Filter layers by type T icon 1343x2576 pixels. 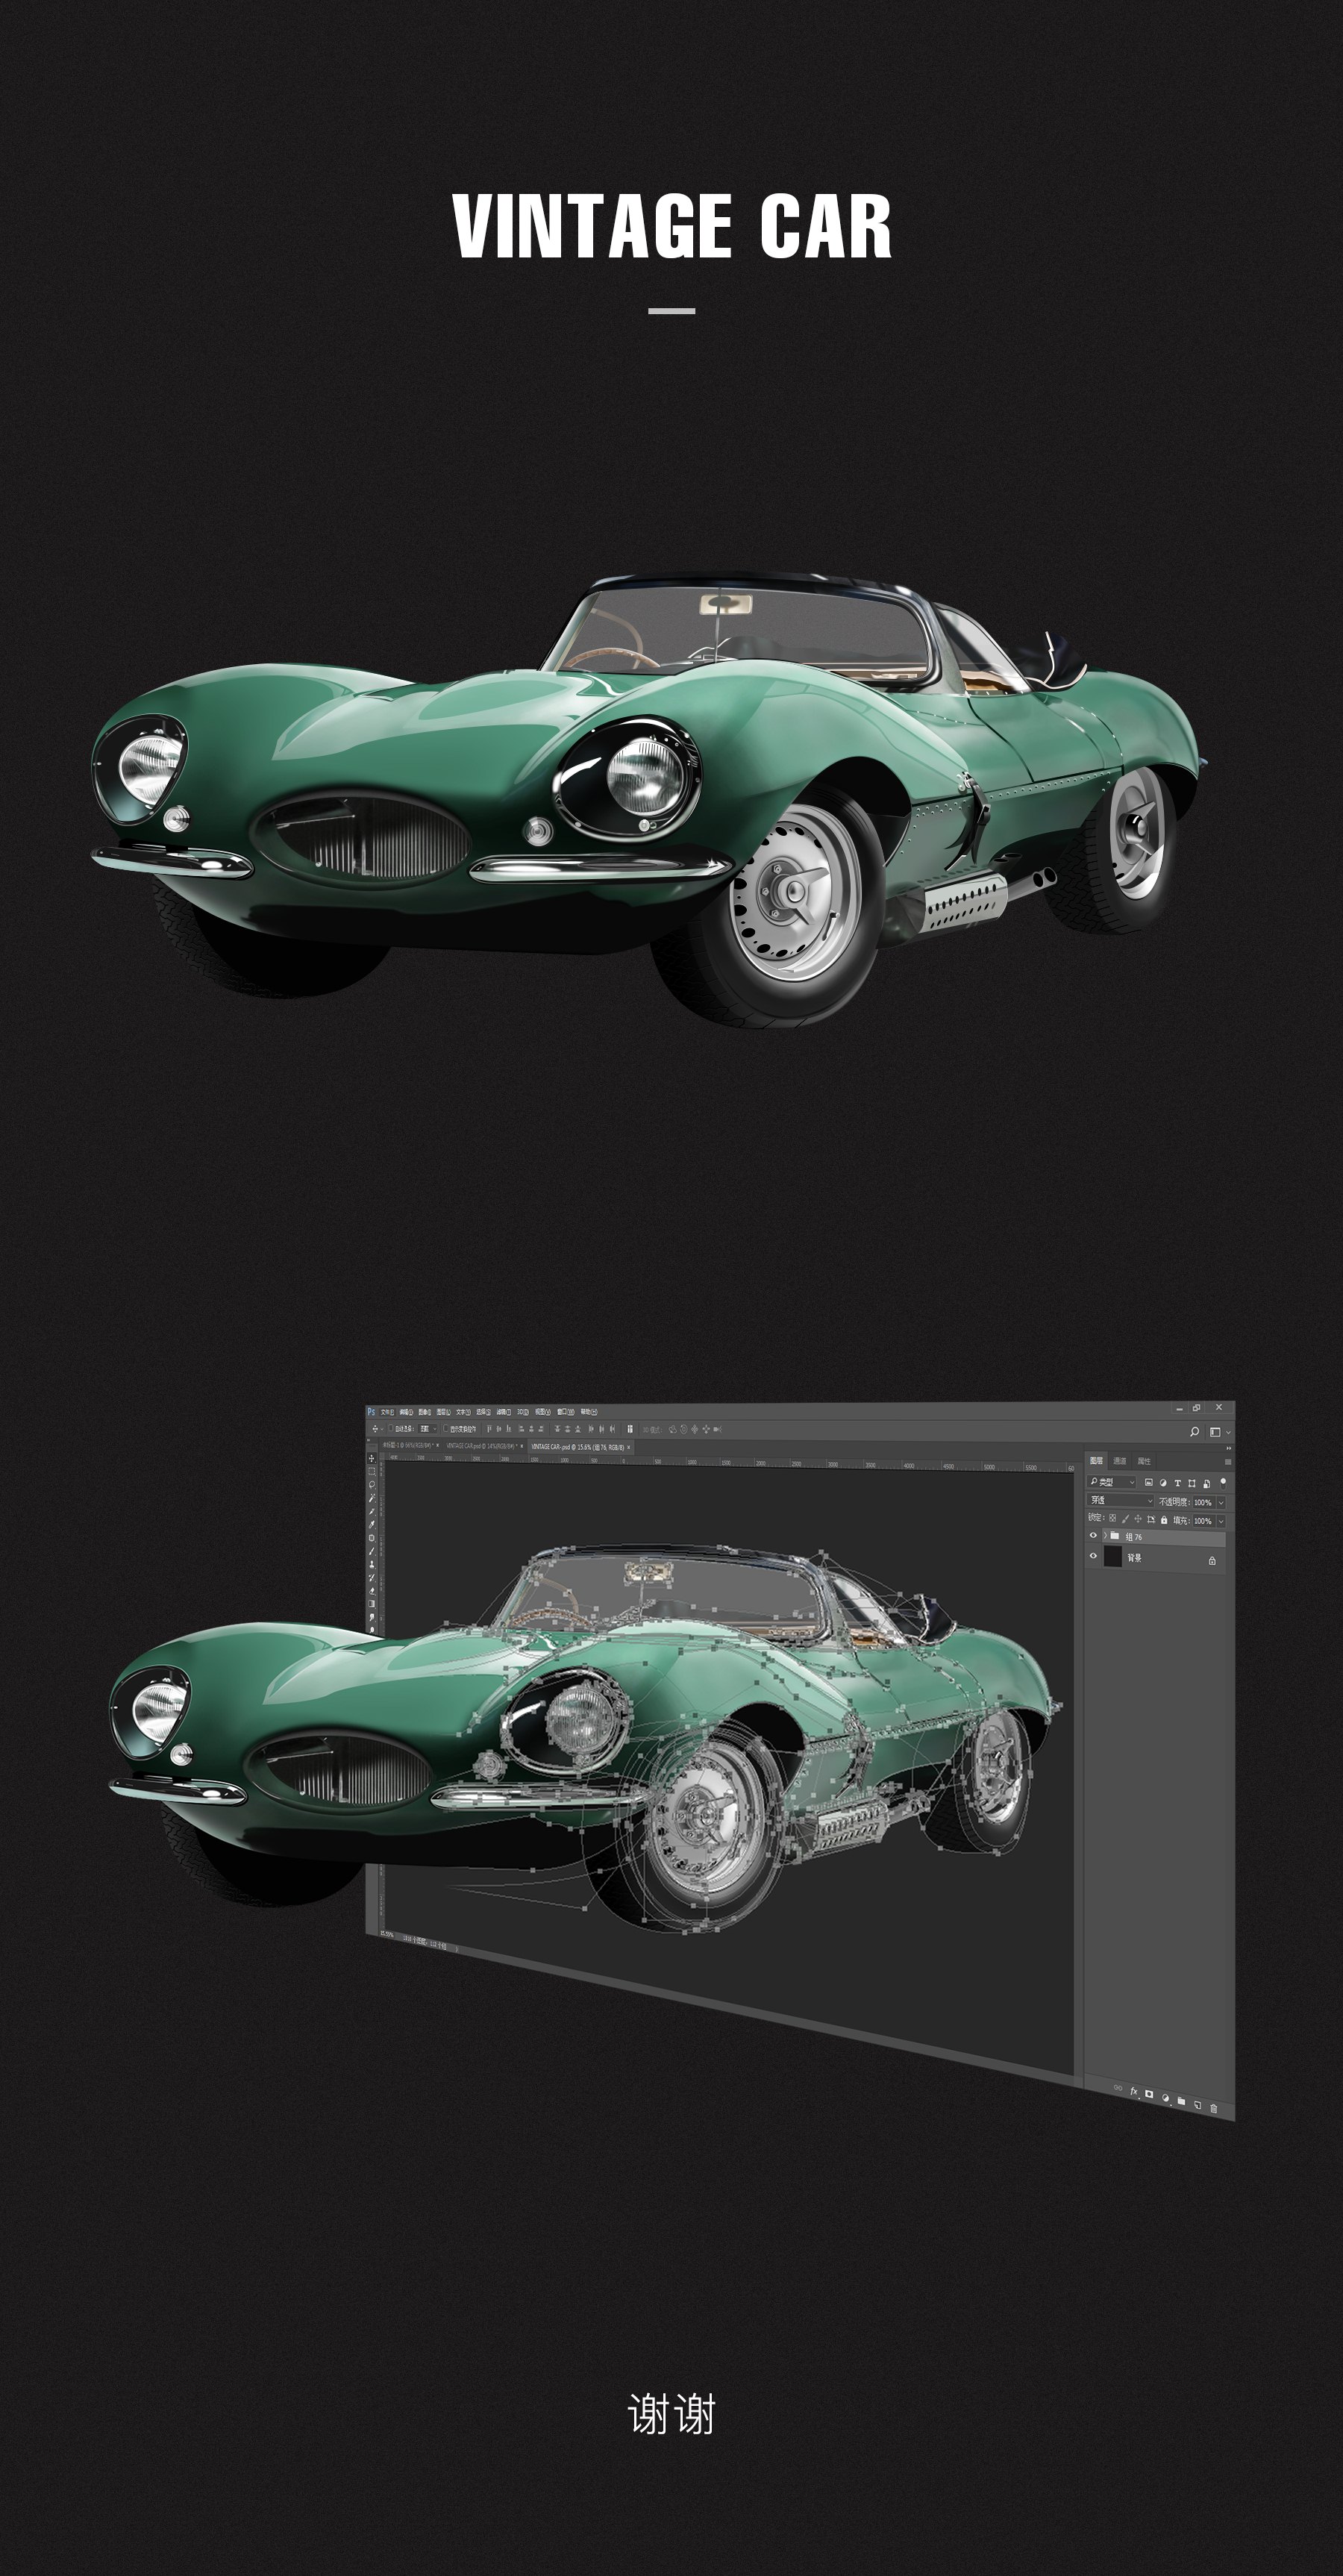pyautogui.click(x=1178, y=1483)
